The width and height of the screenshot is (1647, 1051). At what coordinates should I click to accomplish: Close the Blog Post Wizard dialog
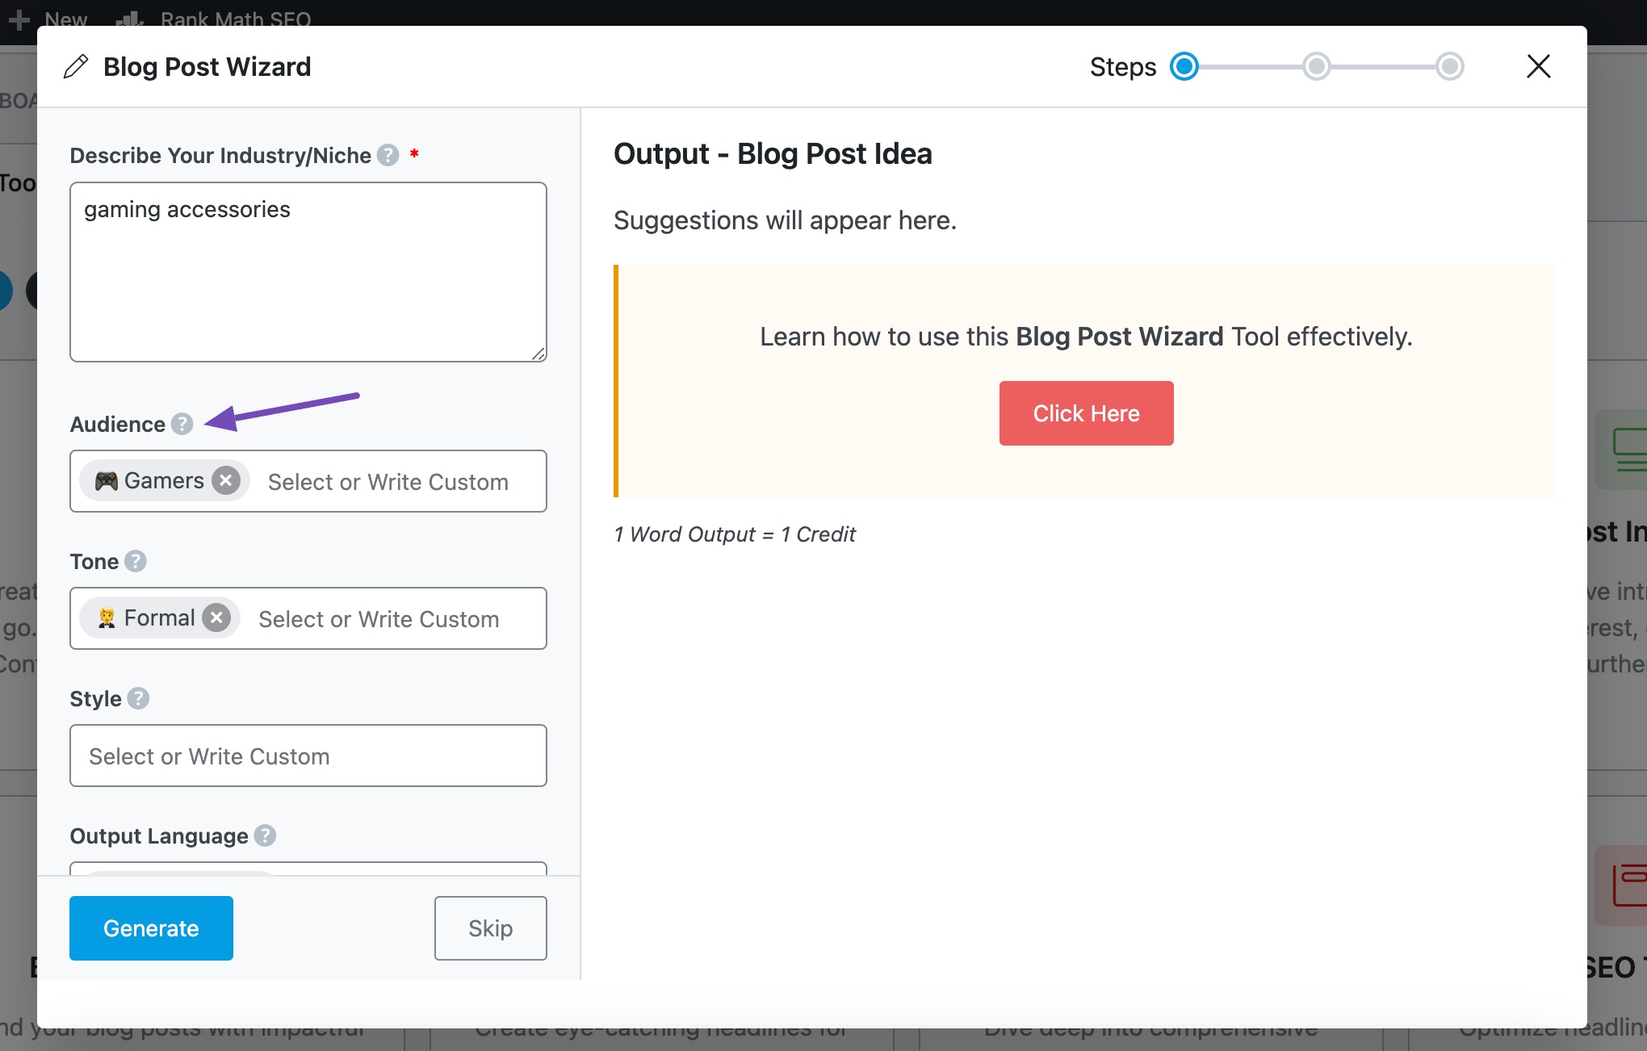1539,66
